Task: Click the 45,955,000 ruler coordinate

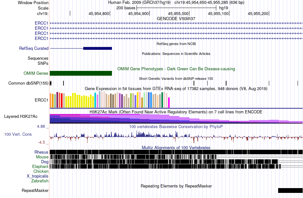Action: coord(178,13)
